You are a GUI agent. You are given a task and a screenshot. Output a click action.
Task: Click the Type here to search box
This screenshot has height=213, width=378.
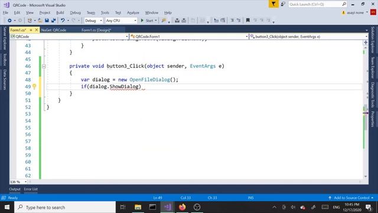click(65, 207)
